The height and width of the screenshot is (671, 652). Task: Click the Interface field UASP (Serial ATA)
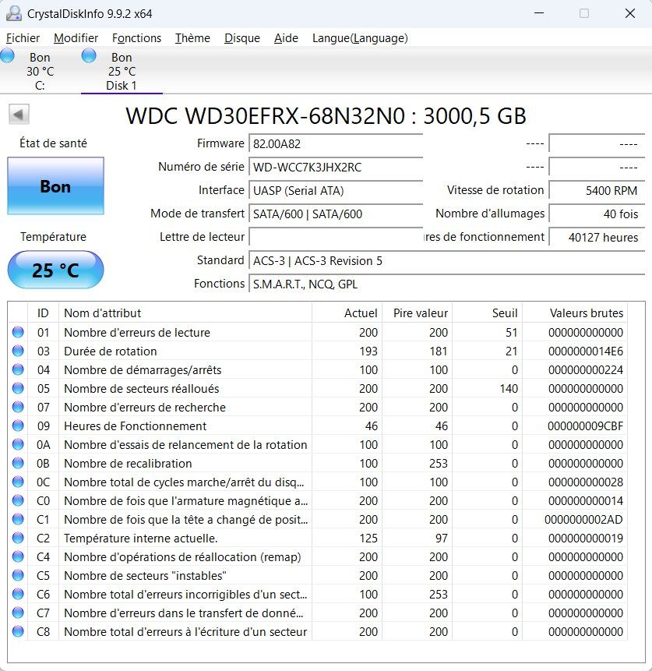point(336,190)
